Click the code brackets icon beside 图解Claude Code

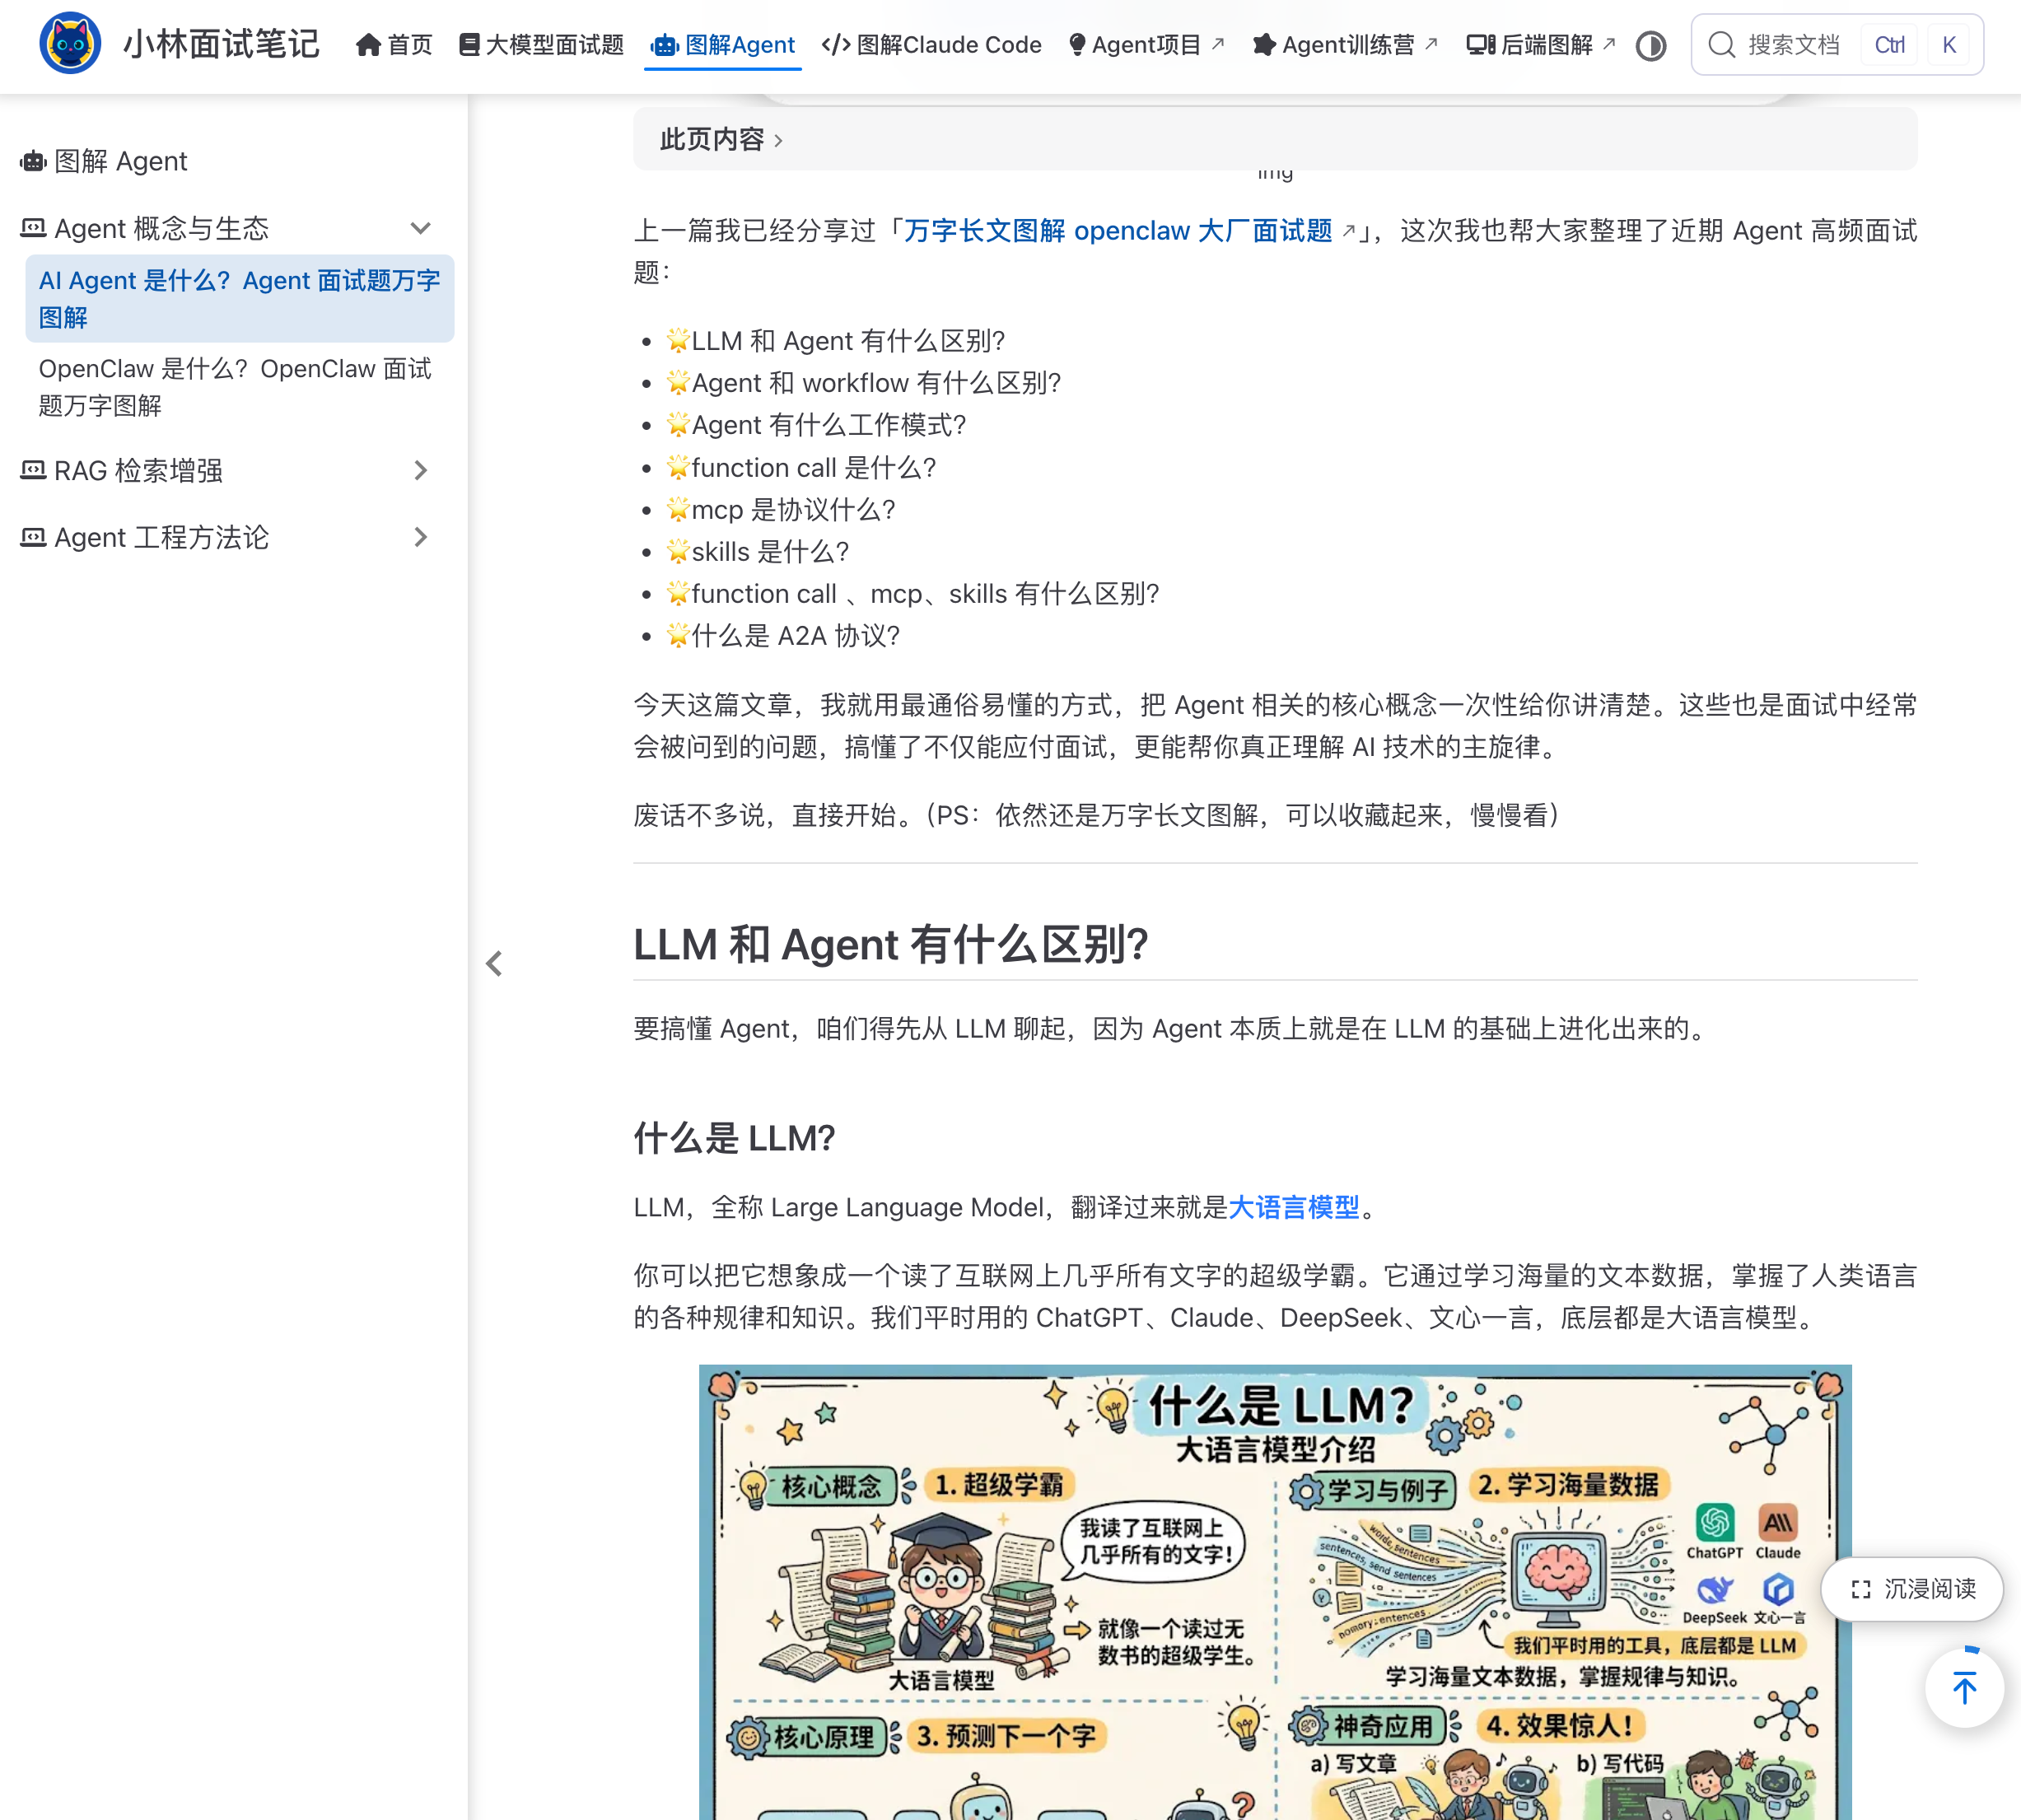pyautogui.click(x=836, y=45)
